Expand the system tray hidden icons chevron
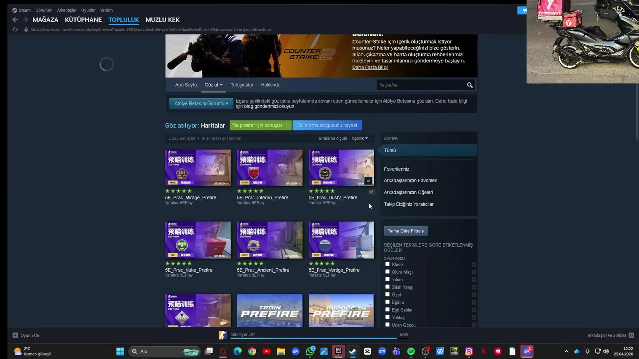639x359 pixels. 566,351
